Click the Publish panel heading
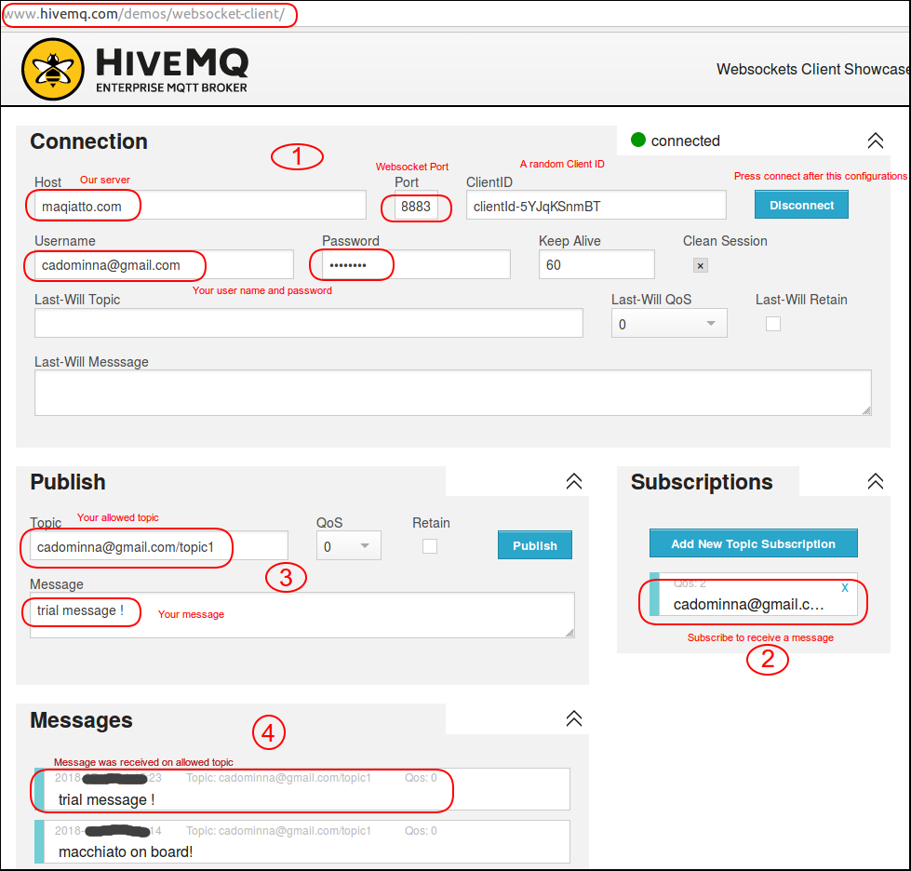 [x=68, y=482]
